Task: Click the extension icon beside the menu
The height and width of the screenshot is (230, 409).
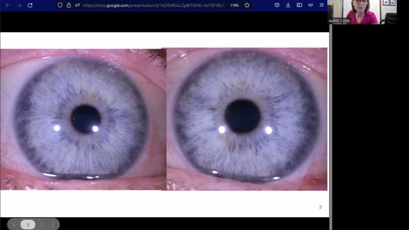Action: point(310,5)
